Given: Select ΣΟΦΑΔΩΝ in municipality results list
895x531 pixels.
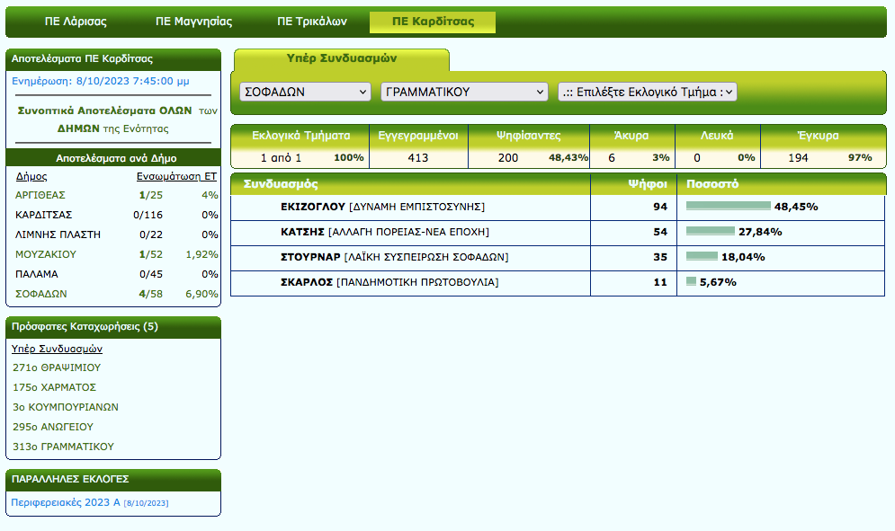Looking at the screenshot, I should [x=41, y=294].
